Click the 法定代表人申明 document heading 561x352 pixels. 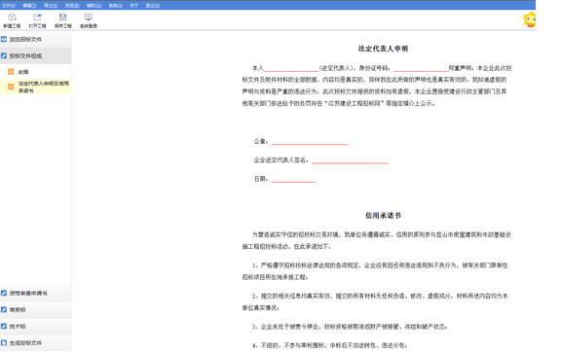(383, 49)
